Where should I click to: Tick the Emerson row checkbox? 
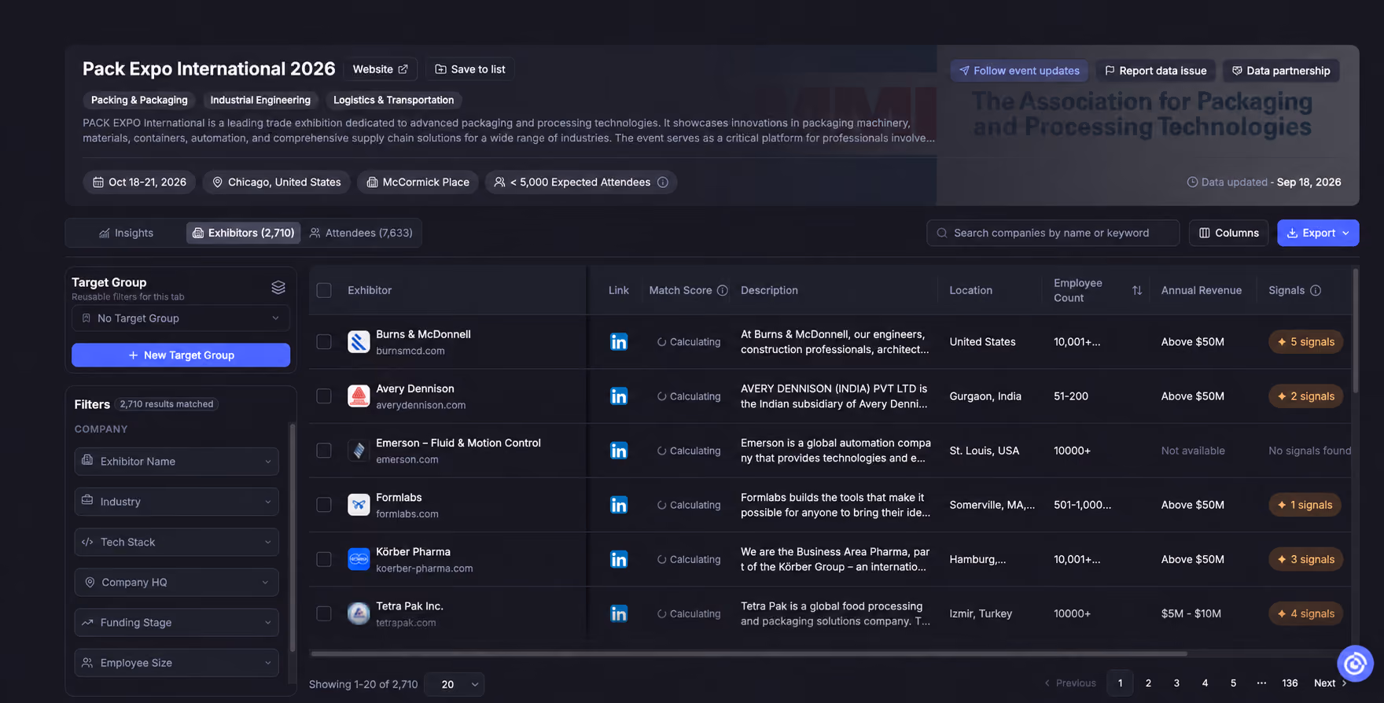pos(324,451)
